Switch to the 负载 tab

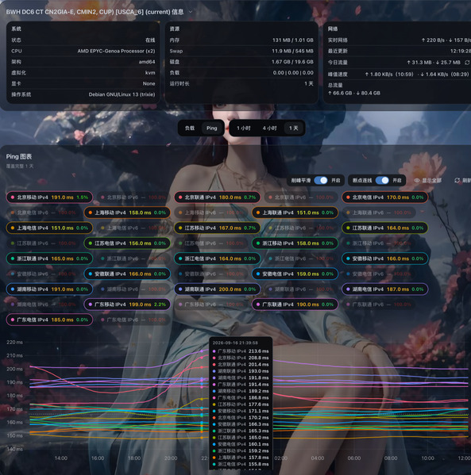pos(190,128)
